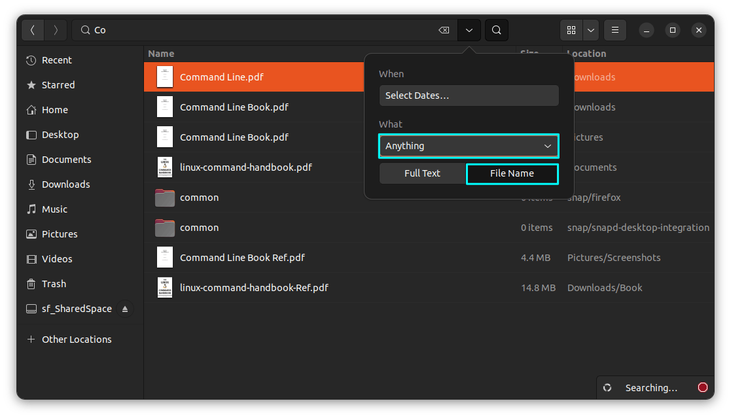Click the back navigation arrow
731x418 pixels.
[33, 30]
